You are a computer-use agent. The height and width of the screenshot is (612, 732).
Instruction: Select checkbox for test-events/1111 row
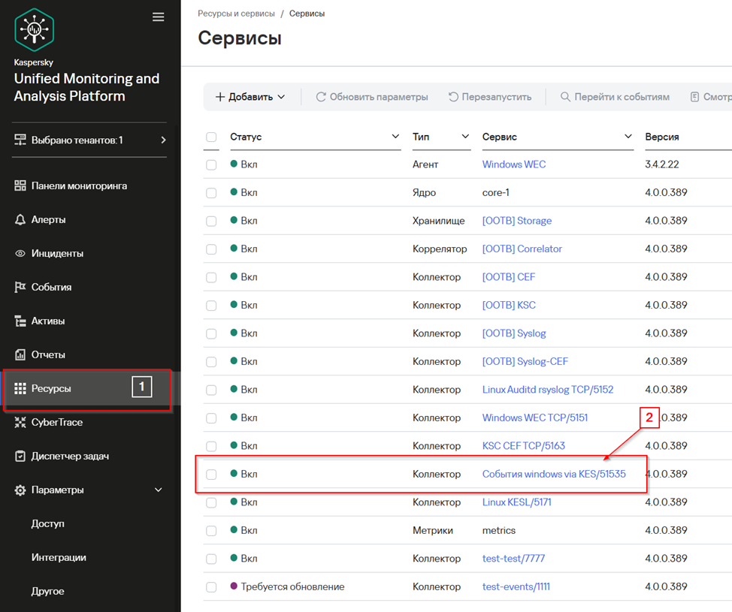tap(211, 586)
